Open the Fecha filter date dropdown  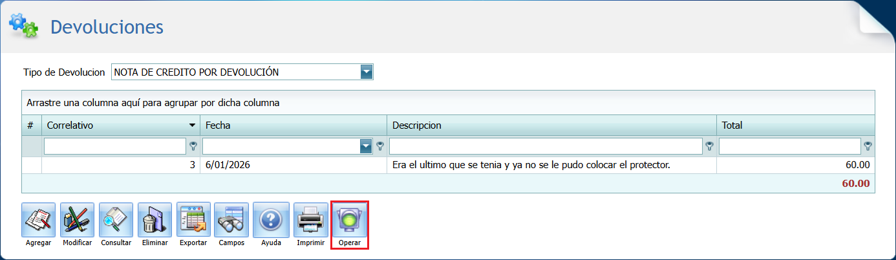point(367,146)
